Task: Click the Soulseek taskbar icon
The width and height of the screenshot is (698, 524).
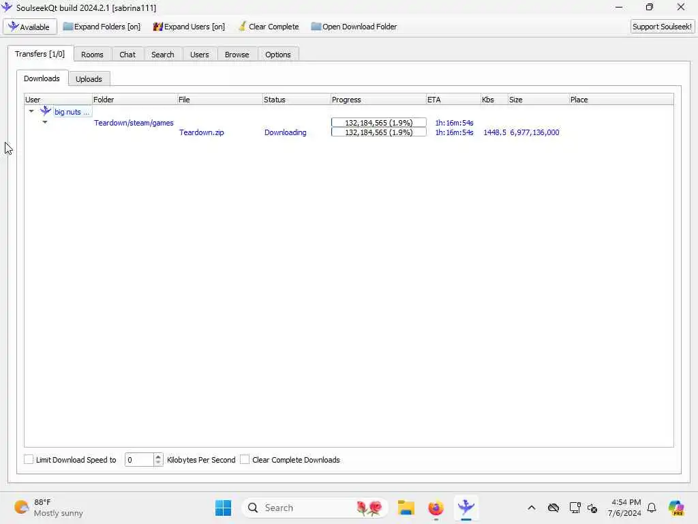Action: point(466,508)
